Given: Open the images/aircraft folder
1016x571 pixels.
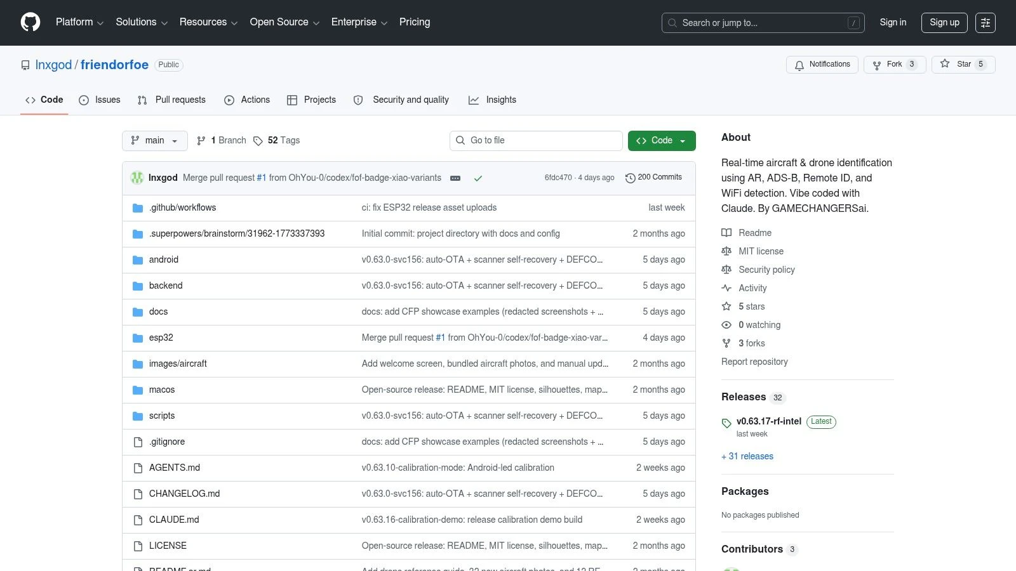Looking at the screenshot, I should (178, 364).
